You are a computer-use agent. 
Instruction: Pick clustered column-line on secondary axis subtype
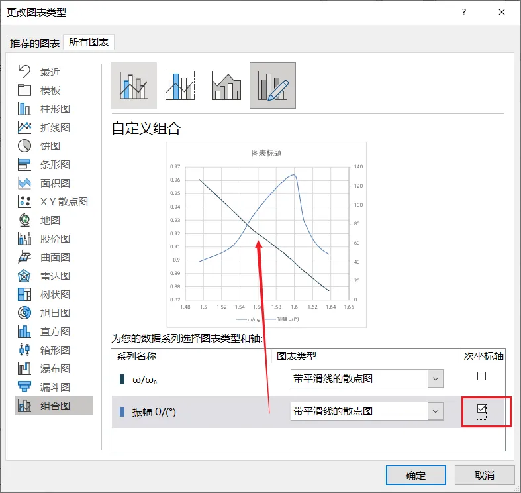[x=180, y=85]
